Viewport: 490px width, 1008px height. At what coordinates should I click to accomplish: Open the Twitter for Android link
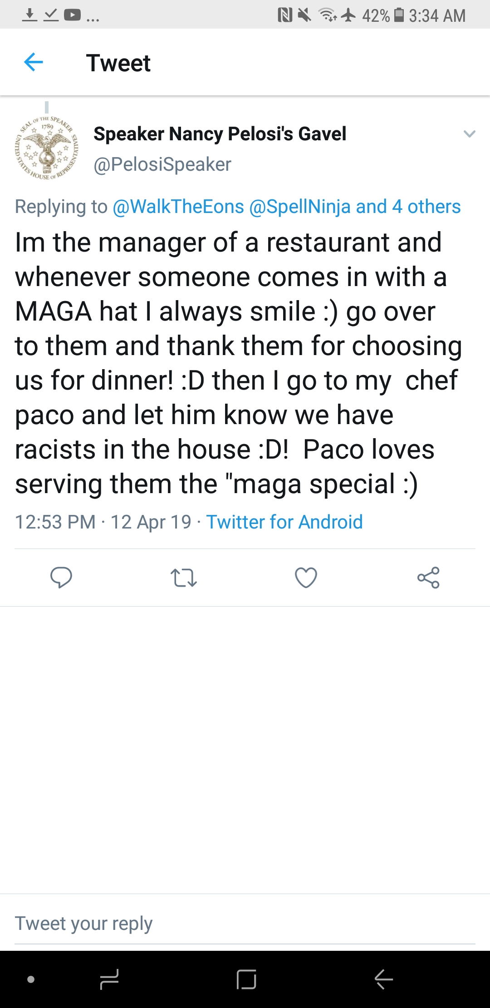coord(284,522)
